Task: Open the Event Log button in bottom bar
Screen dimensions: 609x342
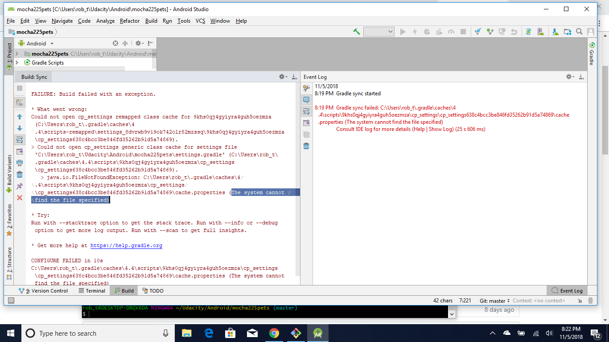Action: (567, 291)
